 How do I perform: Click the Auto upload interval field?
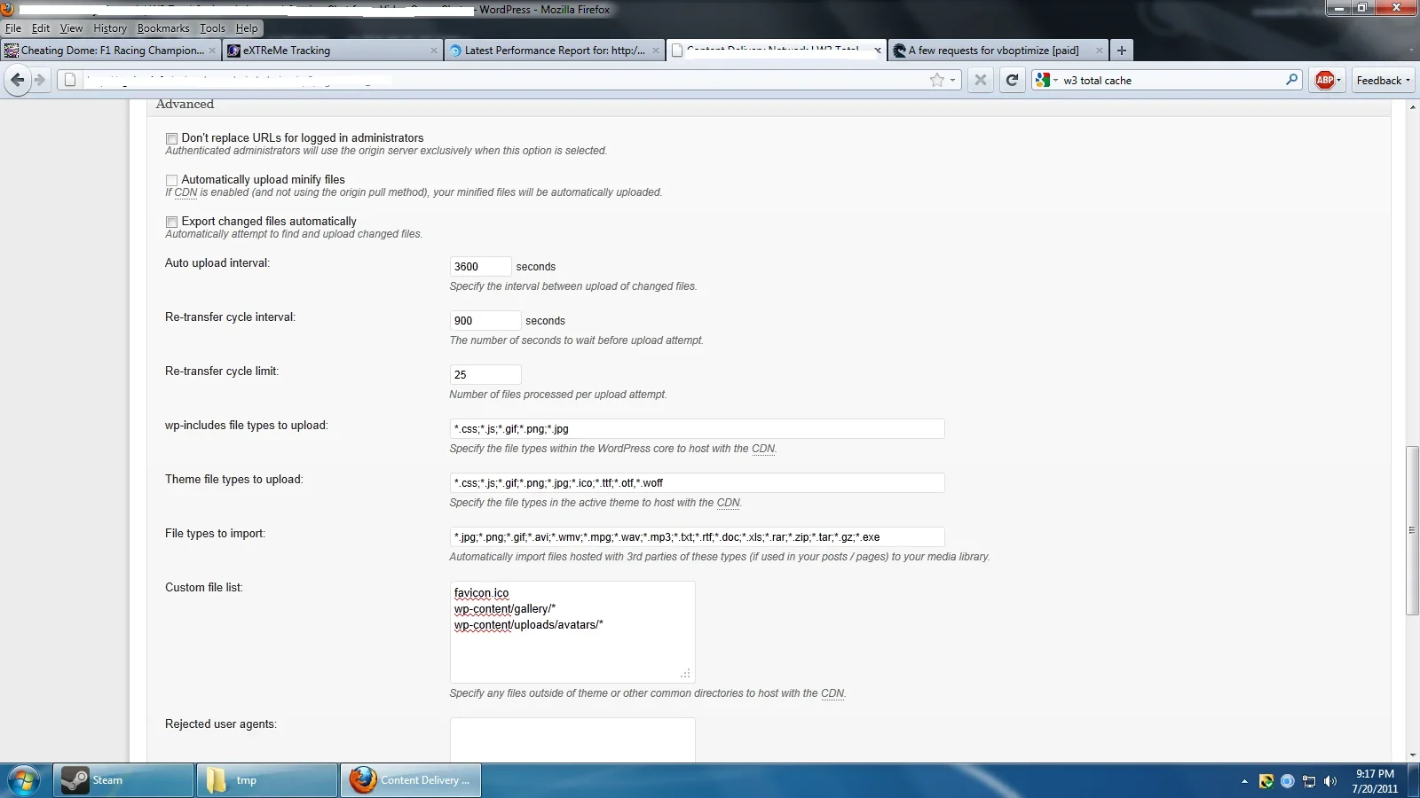(x=480, y=266)
